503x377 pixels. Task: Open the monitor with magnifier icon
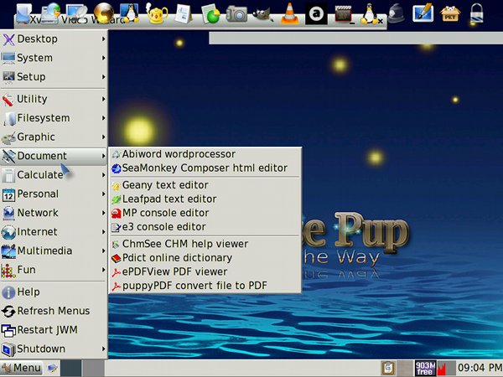click(76, 13)
